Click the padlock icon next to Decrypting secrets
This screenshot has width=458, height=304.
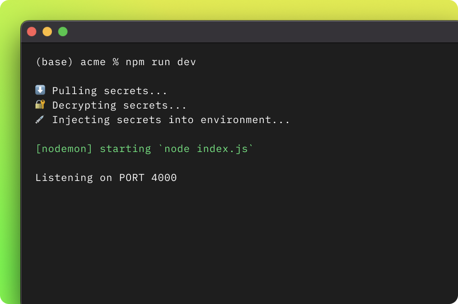click(x=40, y=104)
